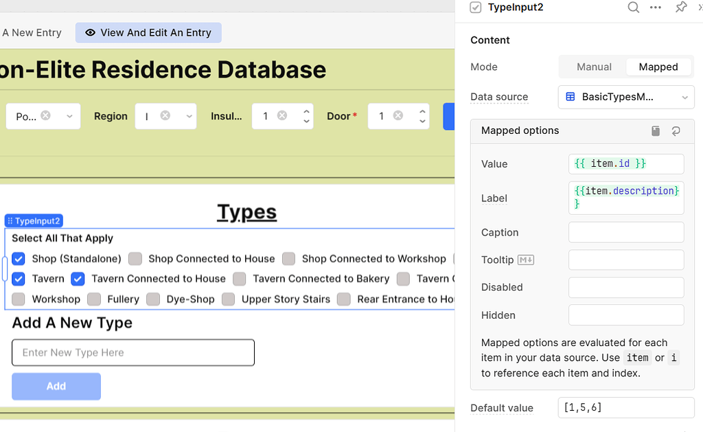The height and width of the screenshot is (432, 703).
Task: Check the Upper Story Stairs checkbox
Action: click(x=228, y=299)
